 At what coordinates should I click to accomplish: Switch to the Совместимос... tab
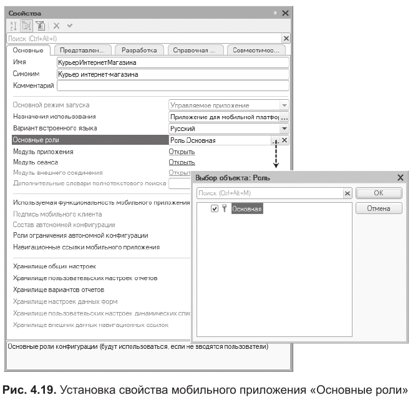point(256,50)
